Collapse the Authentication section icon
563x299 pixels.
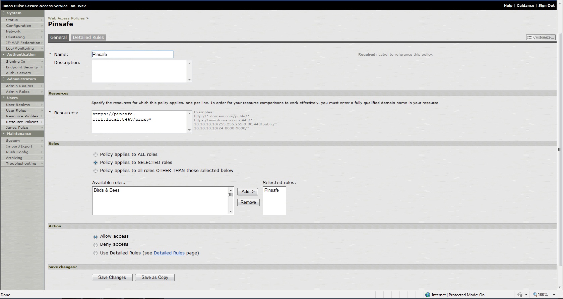point(3,55)
